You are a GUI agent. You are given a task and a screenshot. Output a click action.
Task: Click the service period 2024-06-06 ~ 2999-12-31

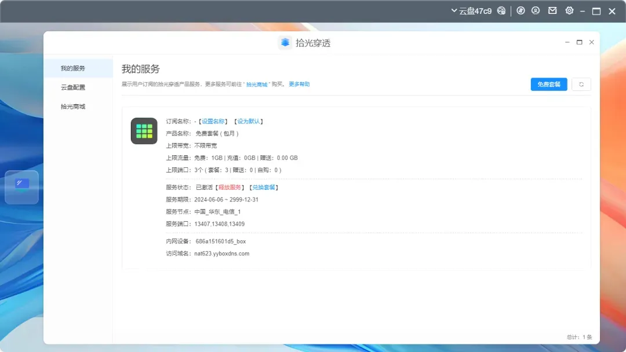point(227,199)
